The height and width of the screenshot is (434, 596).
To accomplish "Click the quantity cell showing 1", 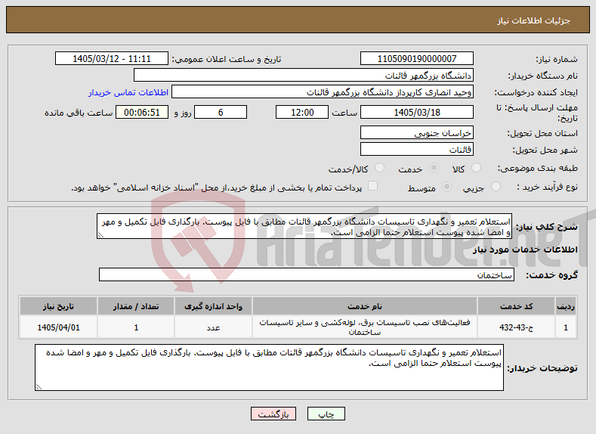I will [x=136, y=327].
